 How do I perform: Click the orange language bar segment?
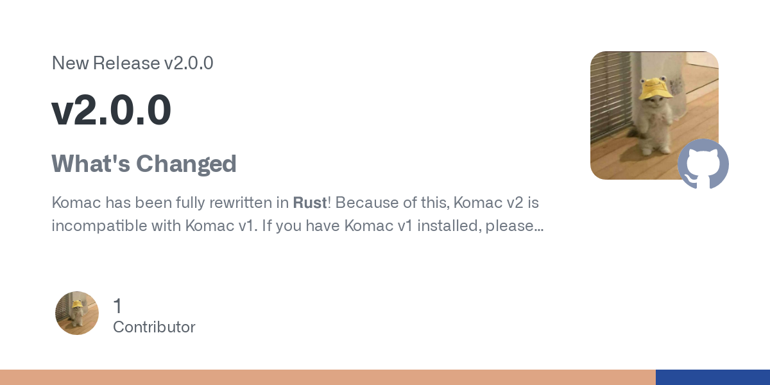coord(327,377)
